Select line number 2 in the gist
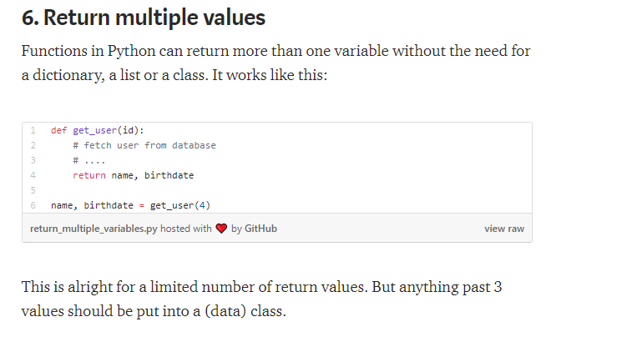 33,145
